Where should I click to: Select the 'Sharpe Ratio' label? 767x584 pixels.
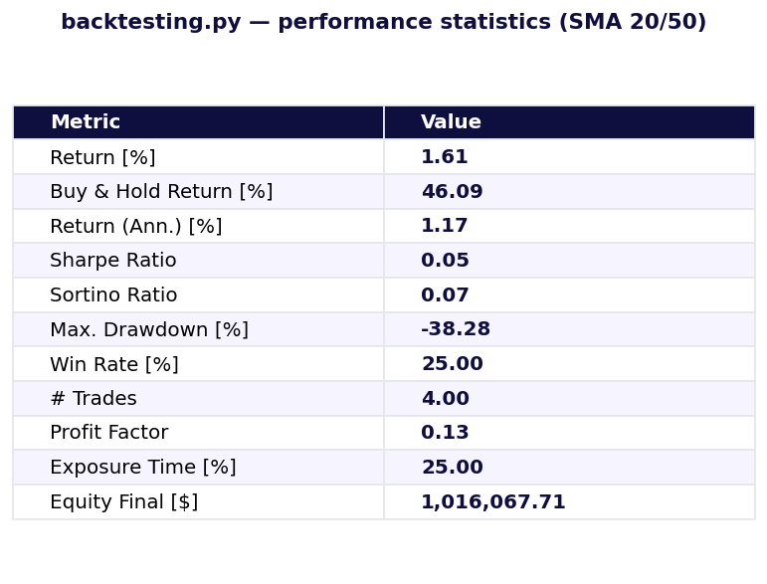point(113,261)
